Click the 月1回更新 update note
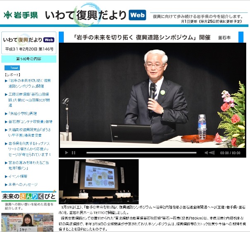Screen dimensions: 250x232 212,22
